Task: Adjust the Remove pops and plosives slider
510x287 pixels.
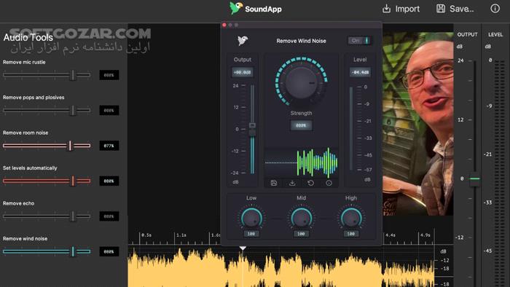Action: coord(47,110)
